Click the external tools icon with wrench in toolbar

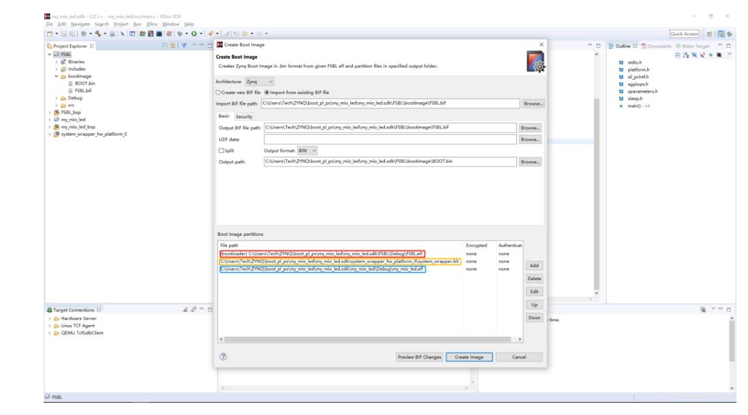point(211,34)
